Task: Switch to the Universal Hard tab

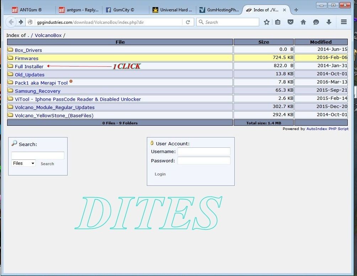Action: click(x=172, y=10)
